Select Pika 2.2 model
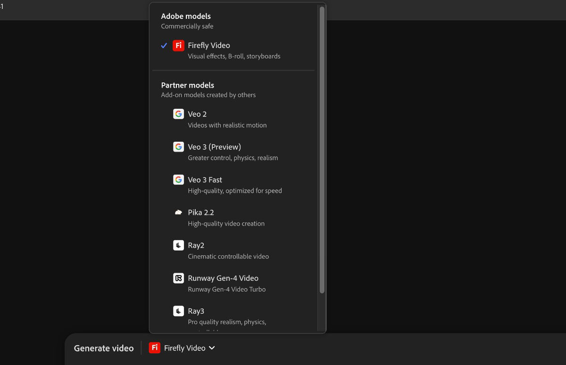Screen dimensions: 566x365 coord(234,218)
